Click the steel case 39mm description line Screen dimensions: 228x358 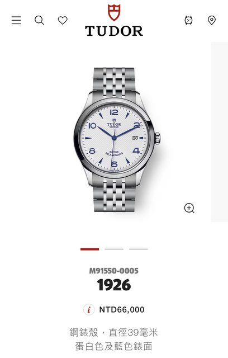[x=114, y=332]
